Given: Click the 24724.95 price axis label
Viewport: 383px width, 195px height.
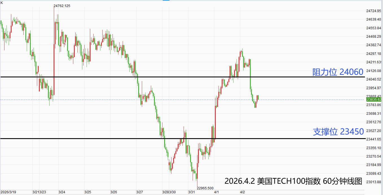Looking at the screenshot, I should tap(374, 11).
